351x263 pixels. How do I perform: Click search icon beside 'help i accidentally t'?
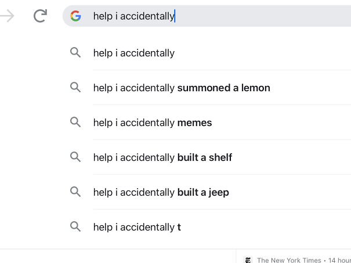(x=75, y=227)
